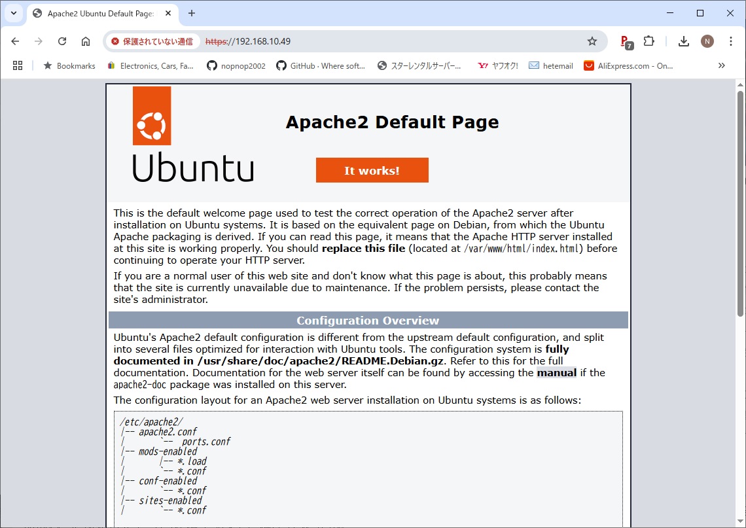Image resolution: width=746 pixels, height=528 pixels.
Task: Click the not-secure connection warning badge
Action: [152, 41]
